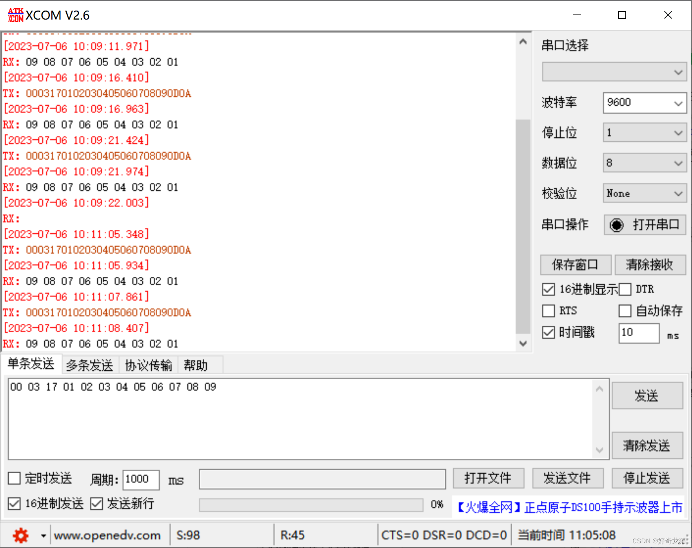Viewport: 692px width, 548px height.
Task: Click the 保存窗口 button
Action: [x=576, y=265]
